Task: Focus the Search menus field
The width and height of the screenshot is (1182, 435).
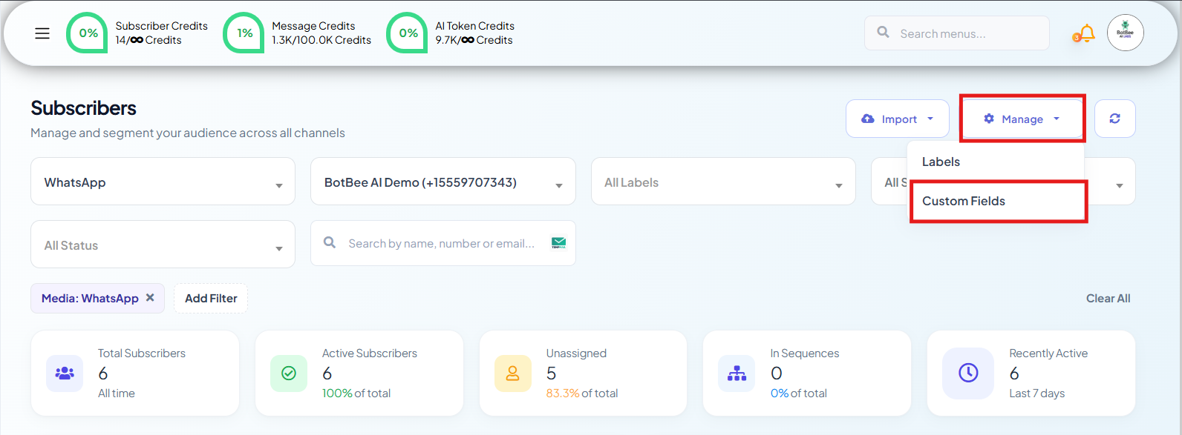Action: pos(956,33)
